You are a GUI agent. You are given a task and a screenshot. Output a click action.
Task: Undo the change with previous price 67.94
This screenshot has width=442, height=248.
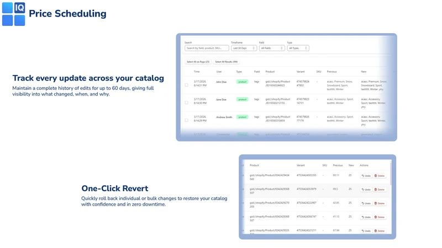click(366, 231)
